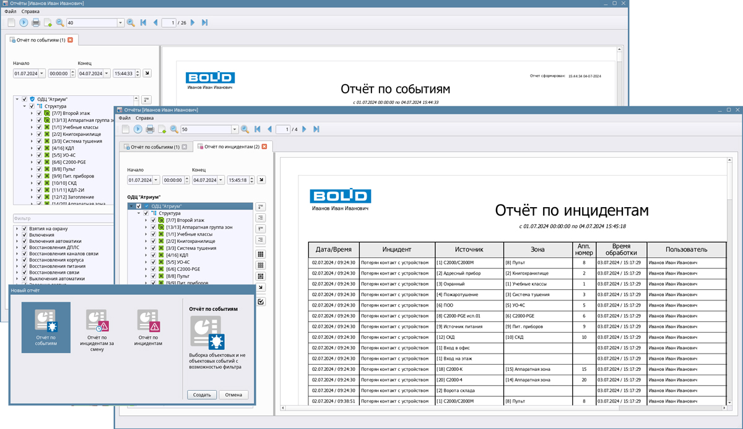Open the zoom dropdown showing 50

pyautogui.click(x=235, y=130)
